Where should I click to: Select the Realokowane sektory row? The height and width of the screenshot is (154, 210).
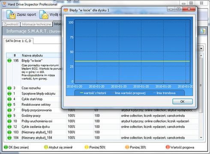(x=34, y=105)
